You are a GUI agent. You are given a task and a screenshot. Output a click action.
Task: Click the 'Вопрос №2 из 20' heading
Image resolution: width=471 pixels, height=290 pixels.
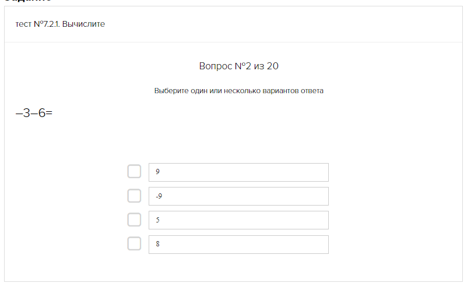tap(238, 66)
